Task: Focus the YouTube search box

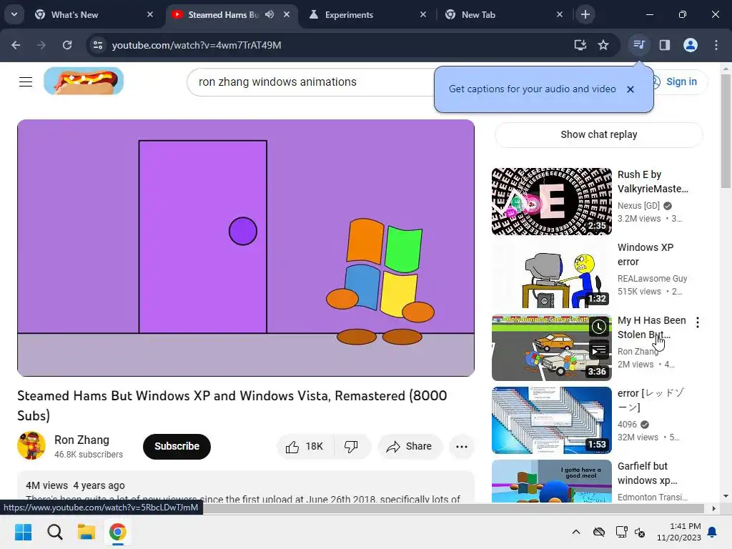Action: click(x=310, y=82)
